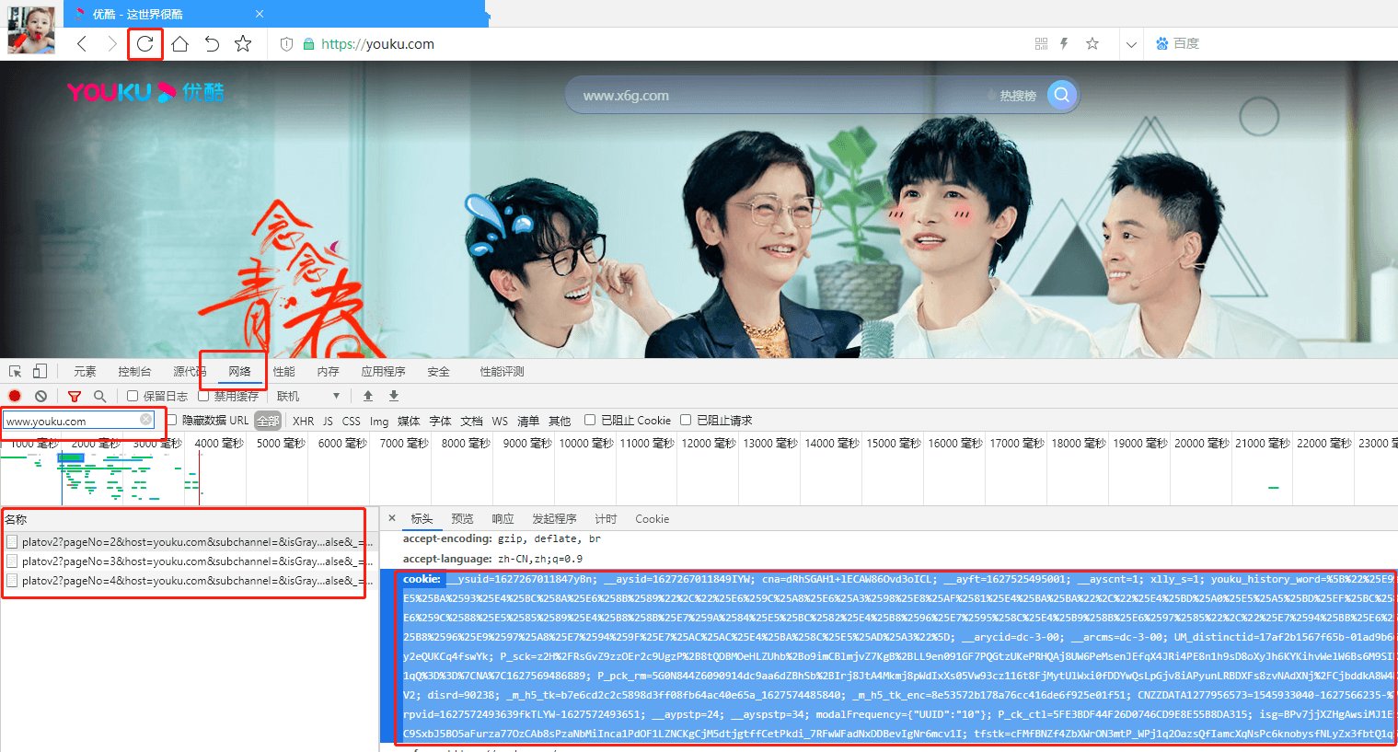1398x752 pixels.
Task: Go forward with the browser forward arrow
Action: tap(112, 43)
